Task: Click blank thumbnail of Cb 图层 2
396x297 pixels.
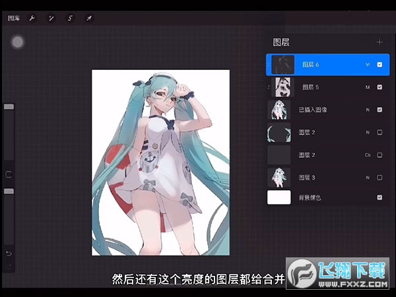Action: (279, 155)
